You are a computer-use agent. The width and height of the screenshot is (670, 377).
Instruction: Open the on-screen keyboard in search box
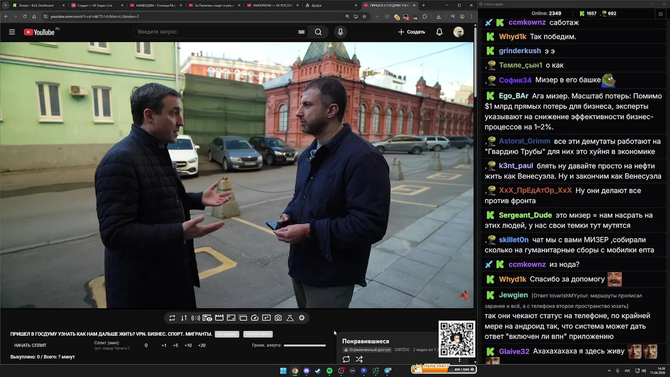pyautogui.click(x=301, y=32)
